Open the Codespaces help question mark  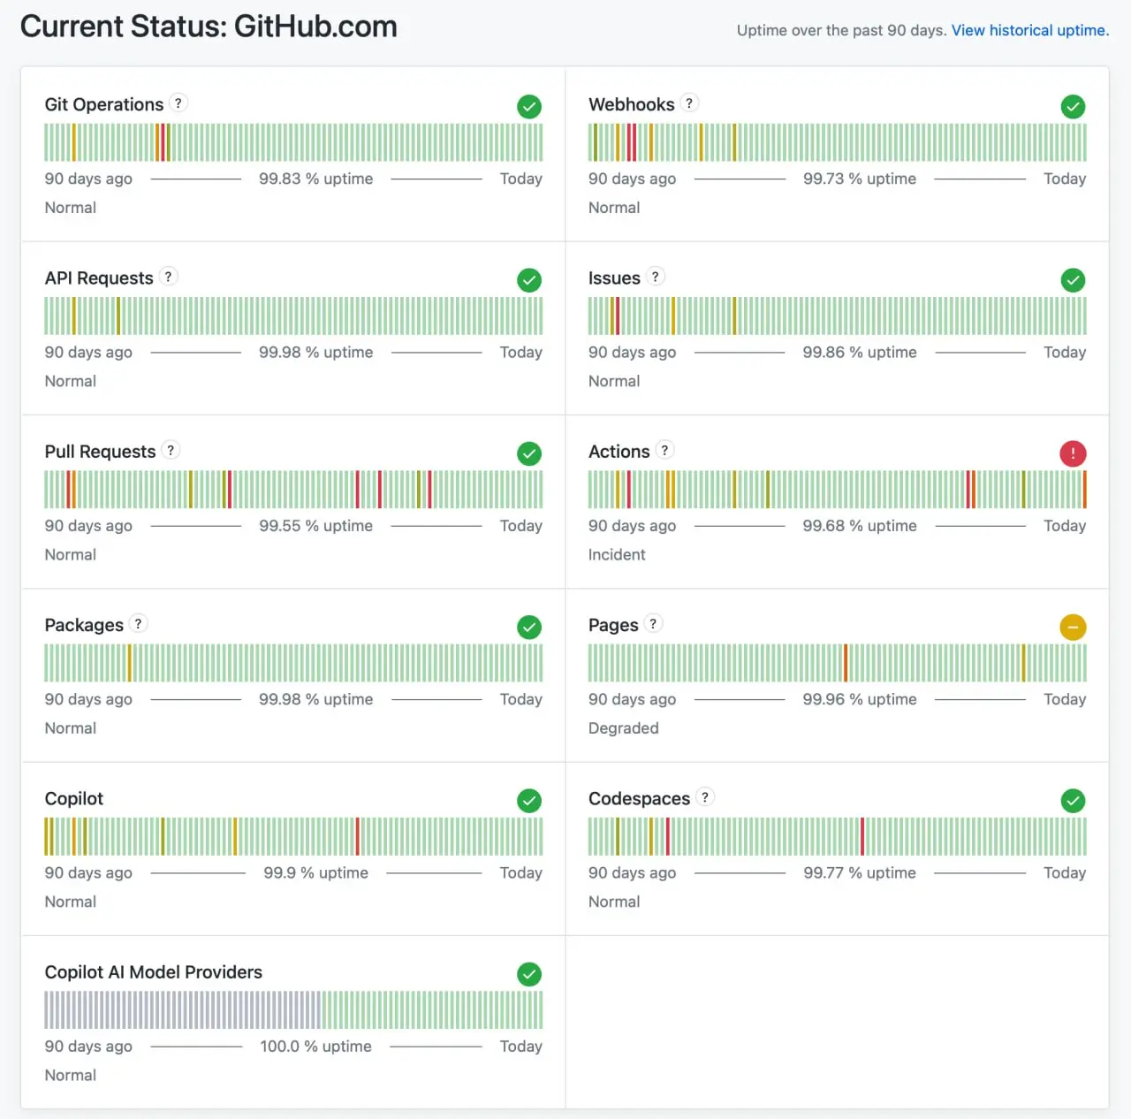(704, 797)
